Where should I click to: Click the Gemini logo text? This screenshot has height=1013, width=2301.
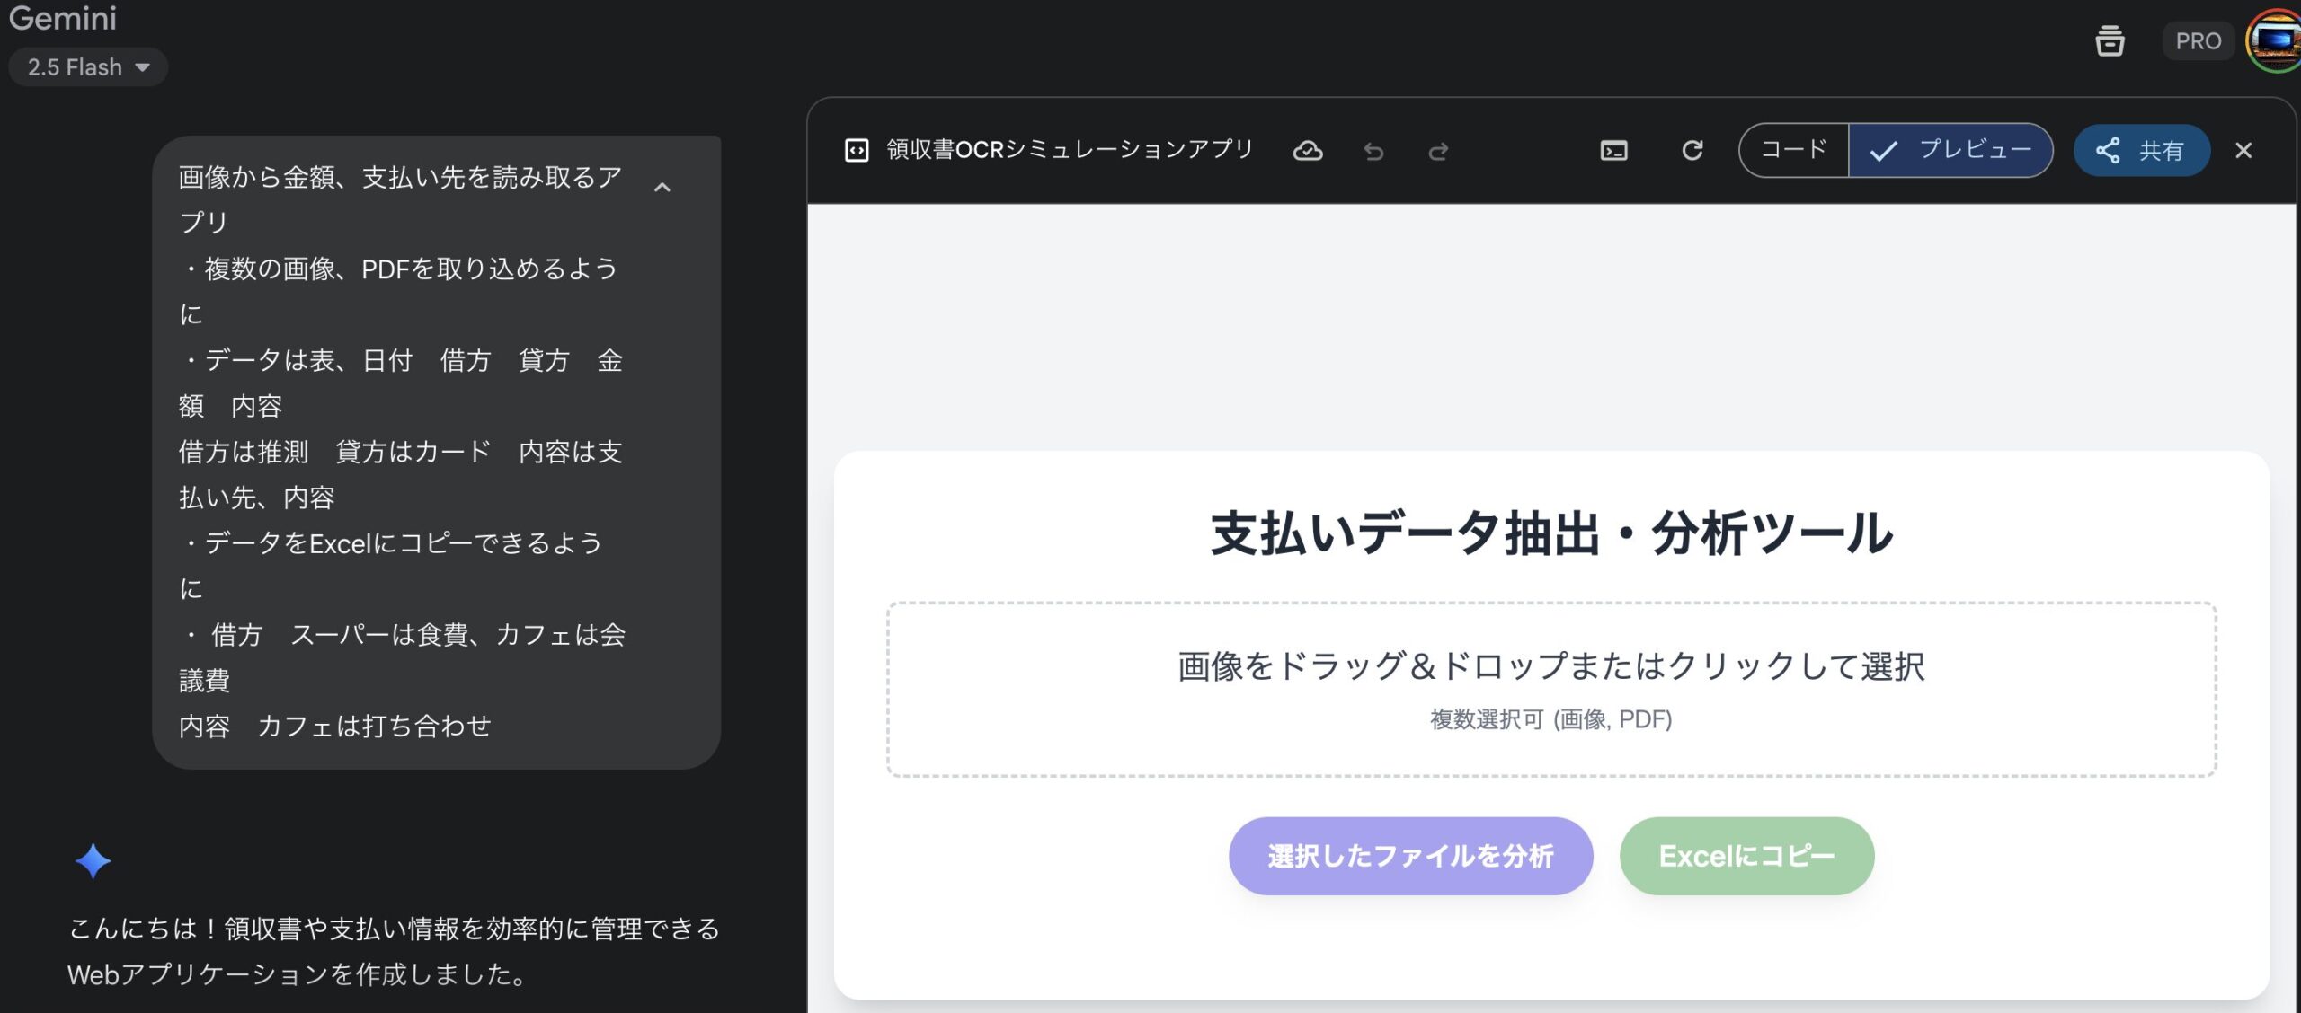(63, 17)
